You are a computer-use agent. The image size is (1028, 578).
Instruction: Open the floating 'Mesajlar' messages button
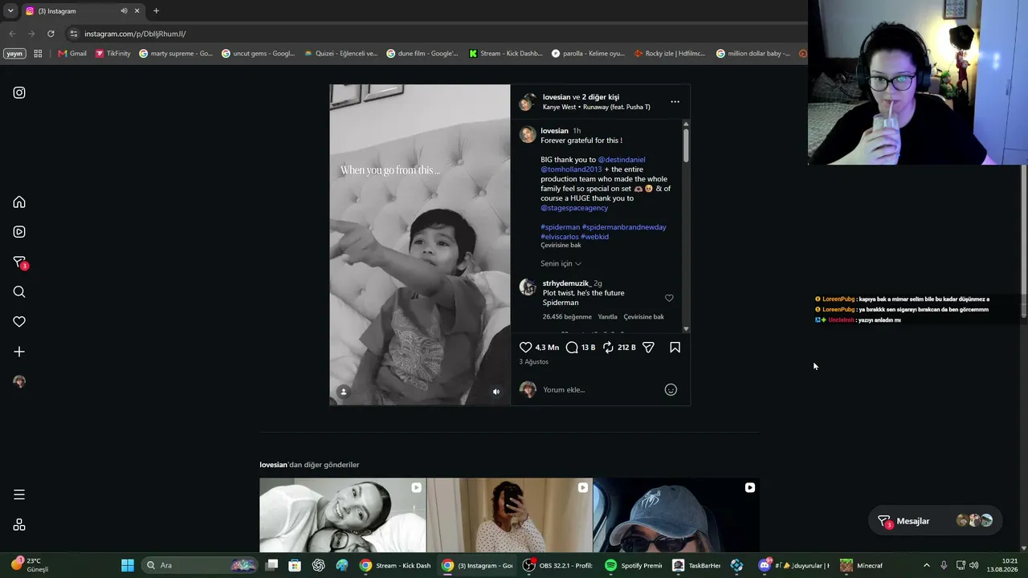pyautogui.click(x=935, y=521)
